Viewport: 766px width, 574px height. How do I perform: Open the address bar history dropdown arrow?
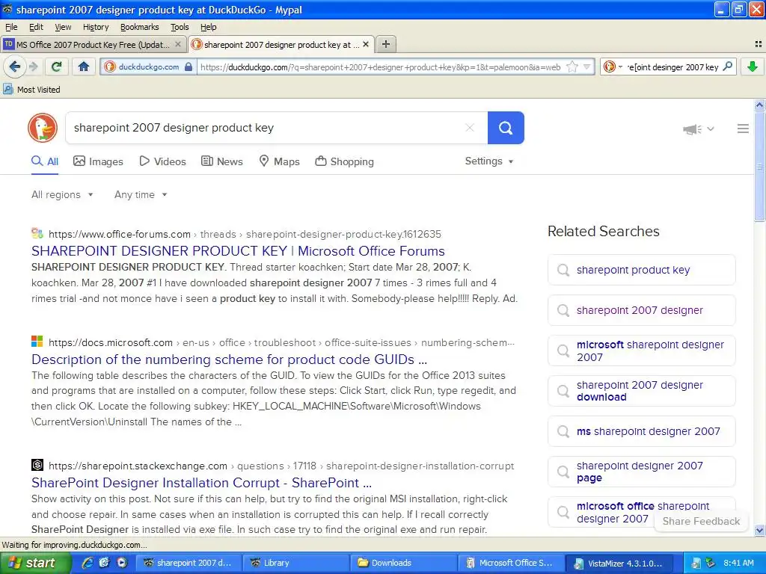pyautogui.click(x=586, y=67)
